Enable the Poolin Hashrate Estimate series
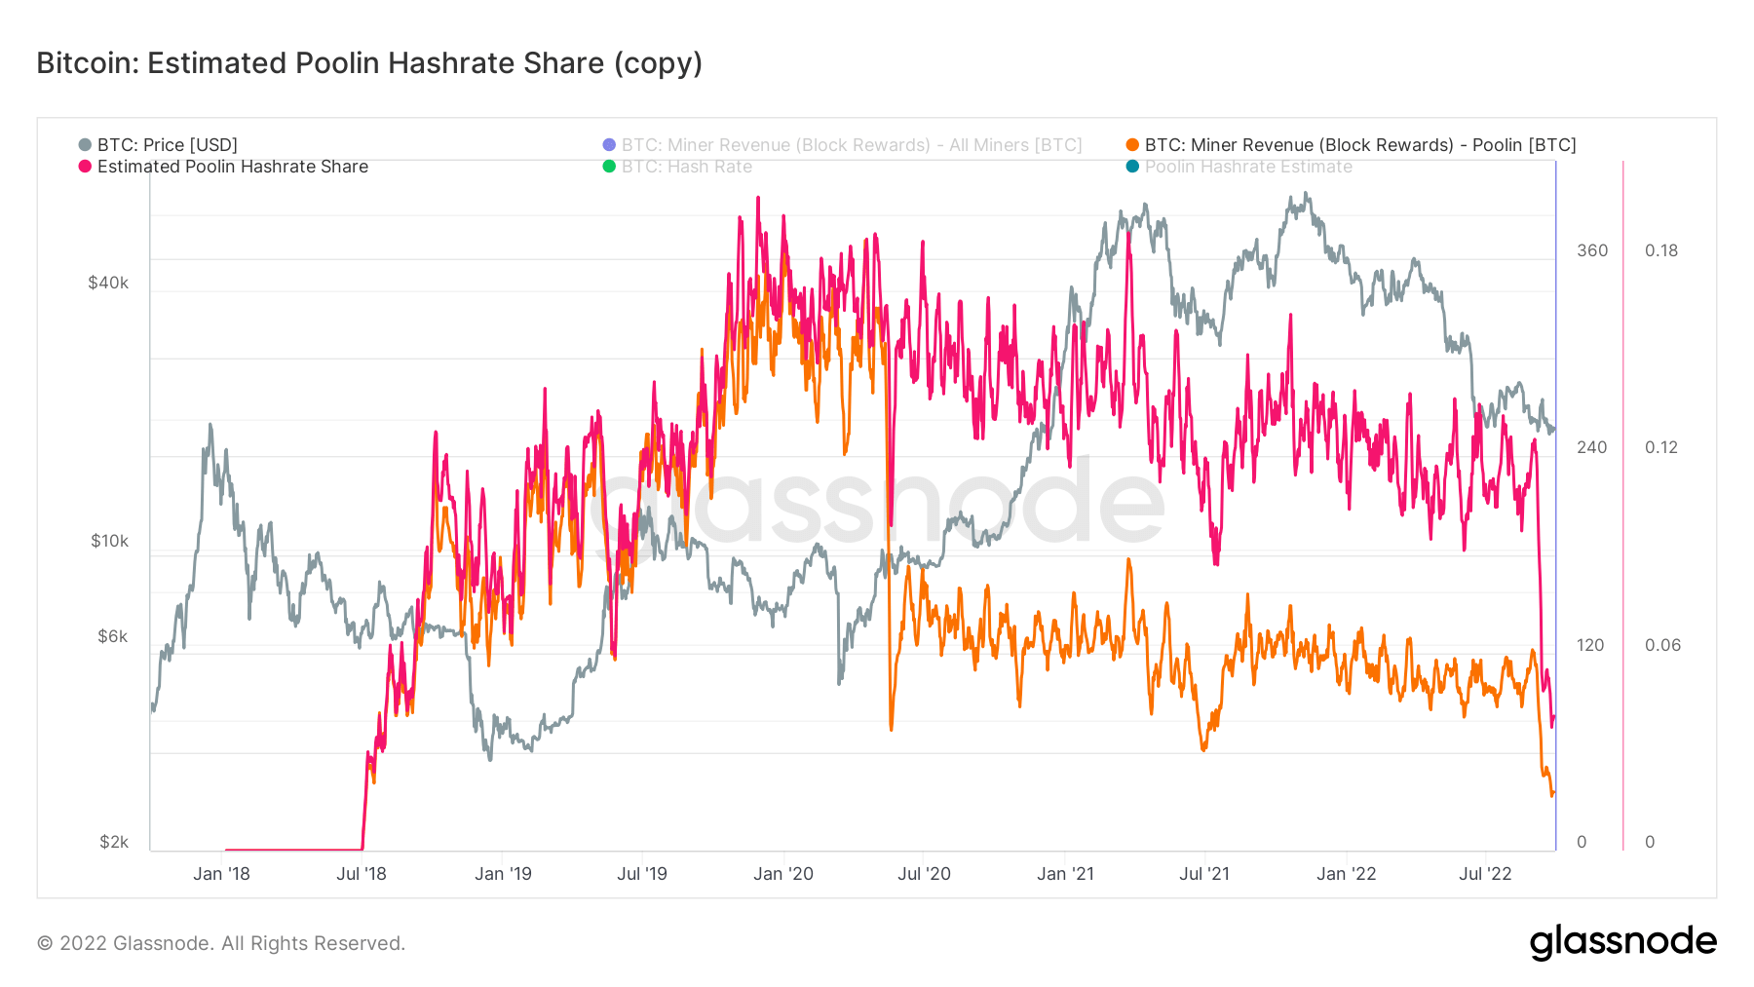 [1239, 167]
